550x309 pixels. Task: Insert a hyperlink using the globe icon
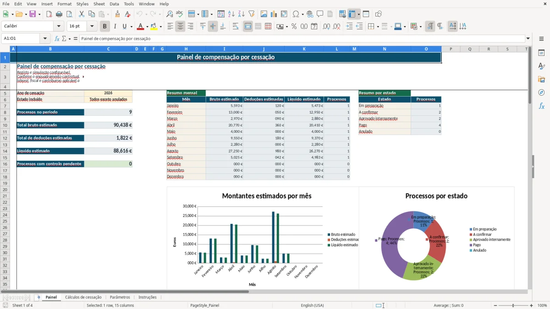(310, 14)
